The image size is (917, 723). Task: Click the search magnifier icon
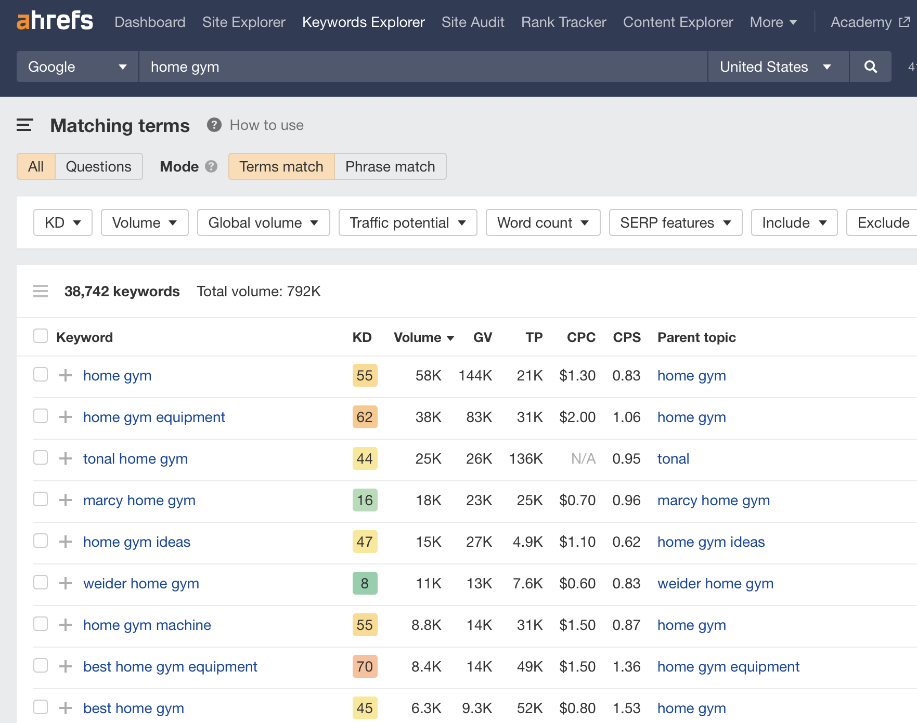[870, 67]
